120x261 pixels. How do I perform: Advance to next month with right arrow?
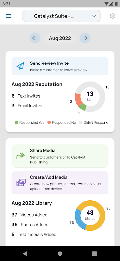coord(85,38)
